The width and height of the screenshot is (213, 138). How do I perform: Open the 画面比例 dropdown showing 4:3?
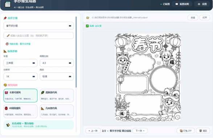click(x=57, y=63)
